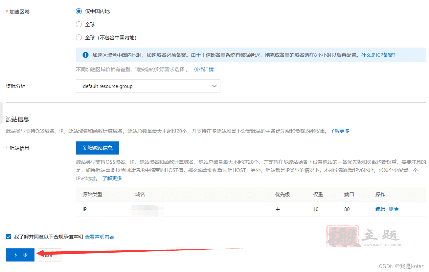Uncheck the 我了解并同意以下合规承诺声明 checkbox
The image size is (429, 272).
pyautogui.click(x=9, y=237)
